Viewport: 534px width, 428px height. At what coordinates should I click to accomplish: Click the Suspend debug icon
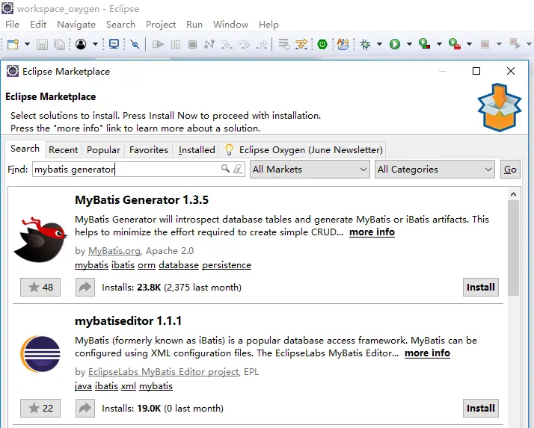tap(176, 44)
